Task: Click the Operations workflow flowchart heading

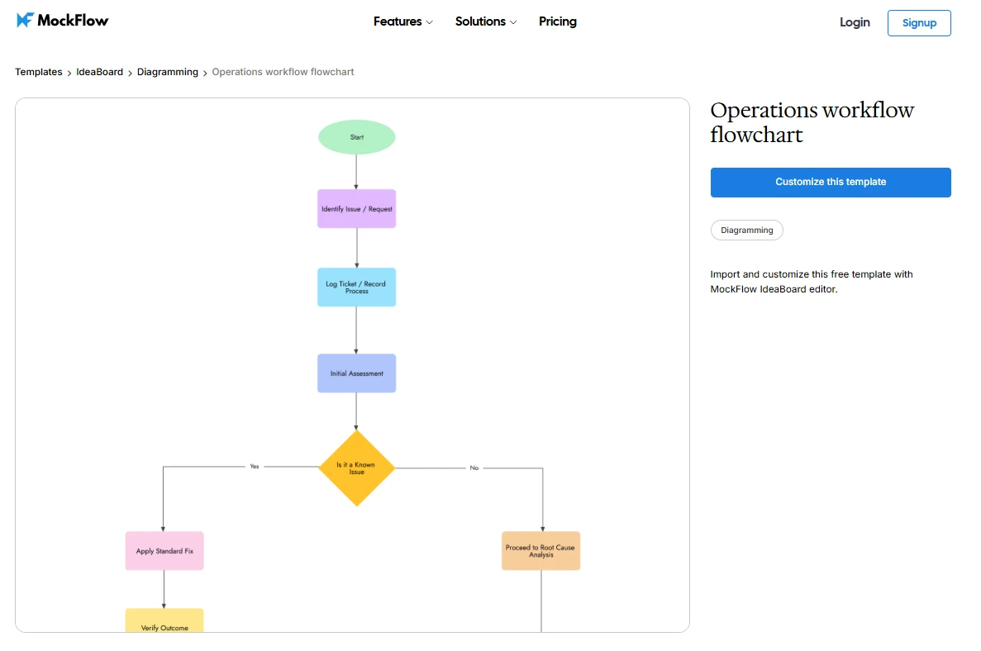Action: click(x=812, y=122)
